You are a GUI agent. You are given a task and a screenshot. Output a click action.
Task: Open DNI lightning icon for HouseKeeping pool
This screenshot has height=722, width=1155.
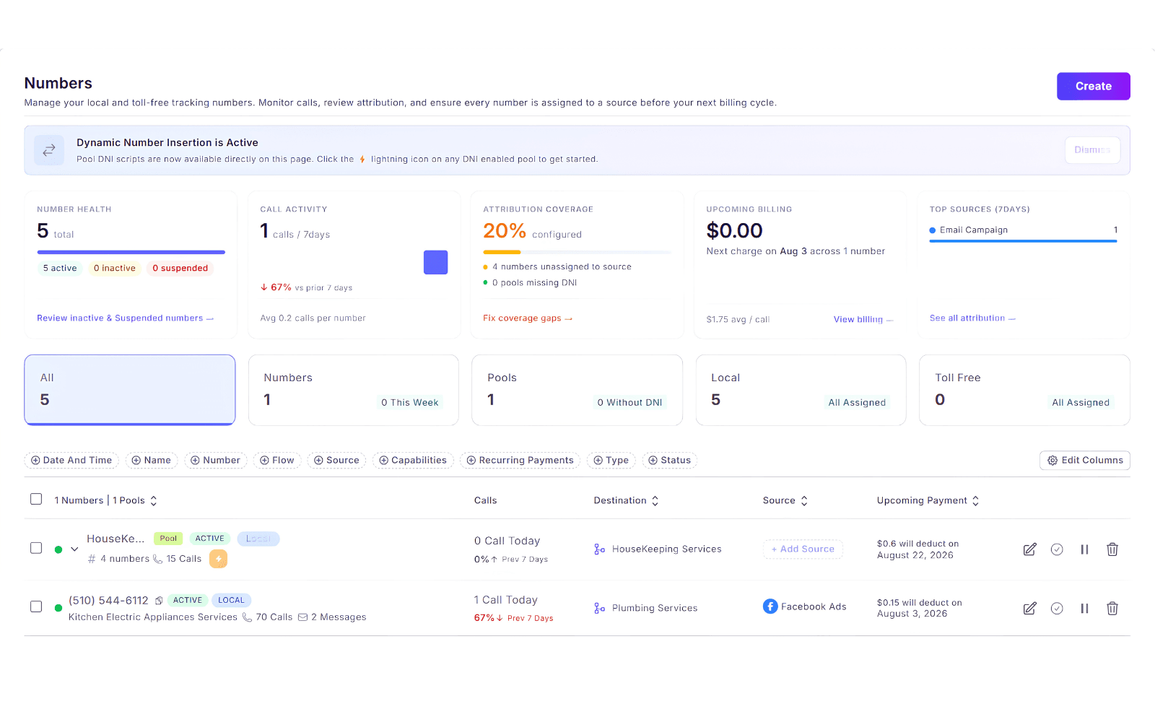pyautogui.click(x=218, y=559)
